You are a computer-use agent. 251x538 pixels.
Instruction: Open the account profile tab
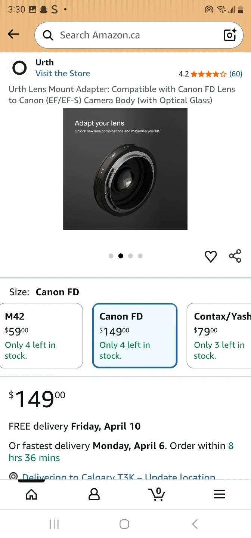94,494
